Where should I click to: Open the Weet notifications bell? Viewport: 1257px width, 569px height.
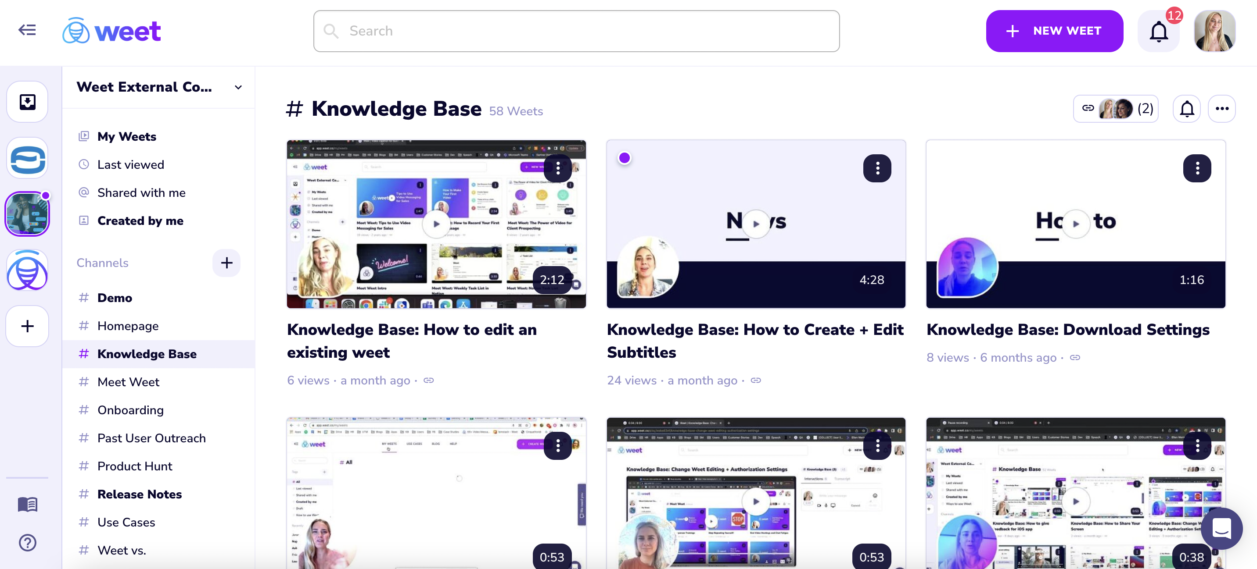[x=1159, y=31]
